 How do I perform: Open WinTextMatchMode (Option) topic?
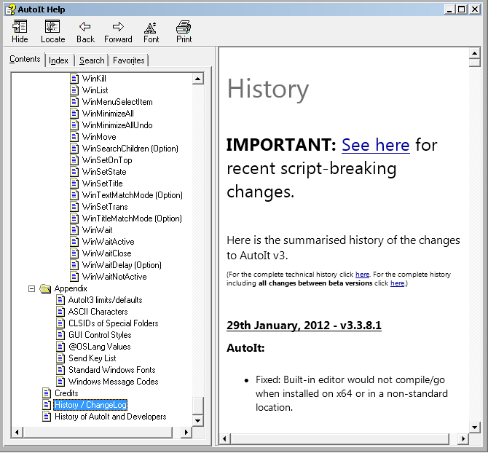133,195
